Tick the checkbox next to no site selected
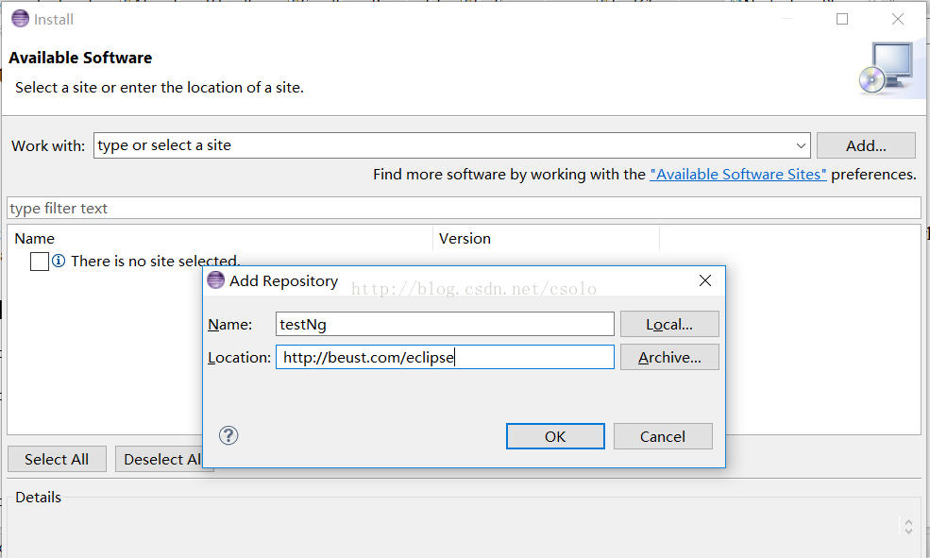Screen dimensions: 930x558 pyautogui.click(x=40, y=262)
